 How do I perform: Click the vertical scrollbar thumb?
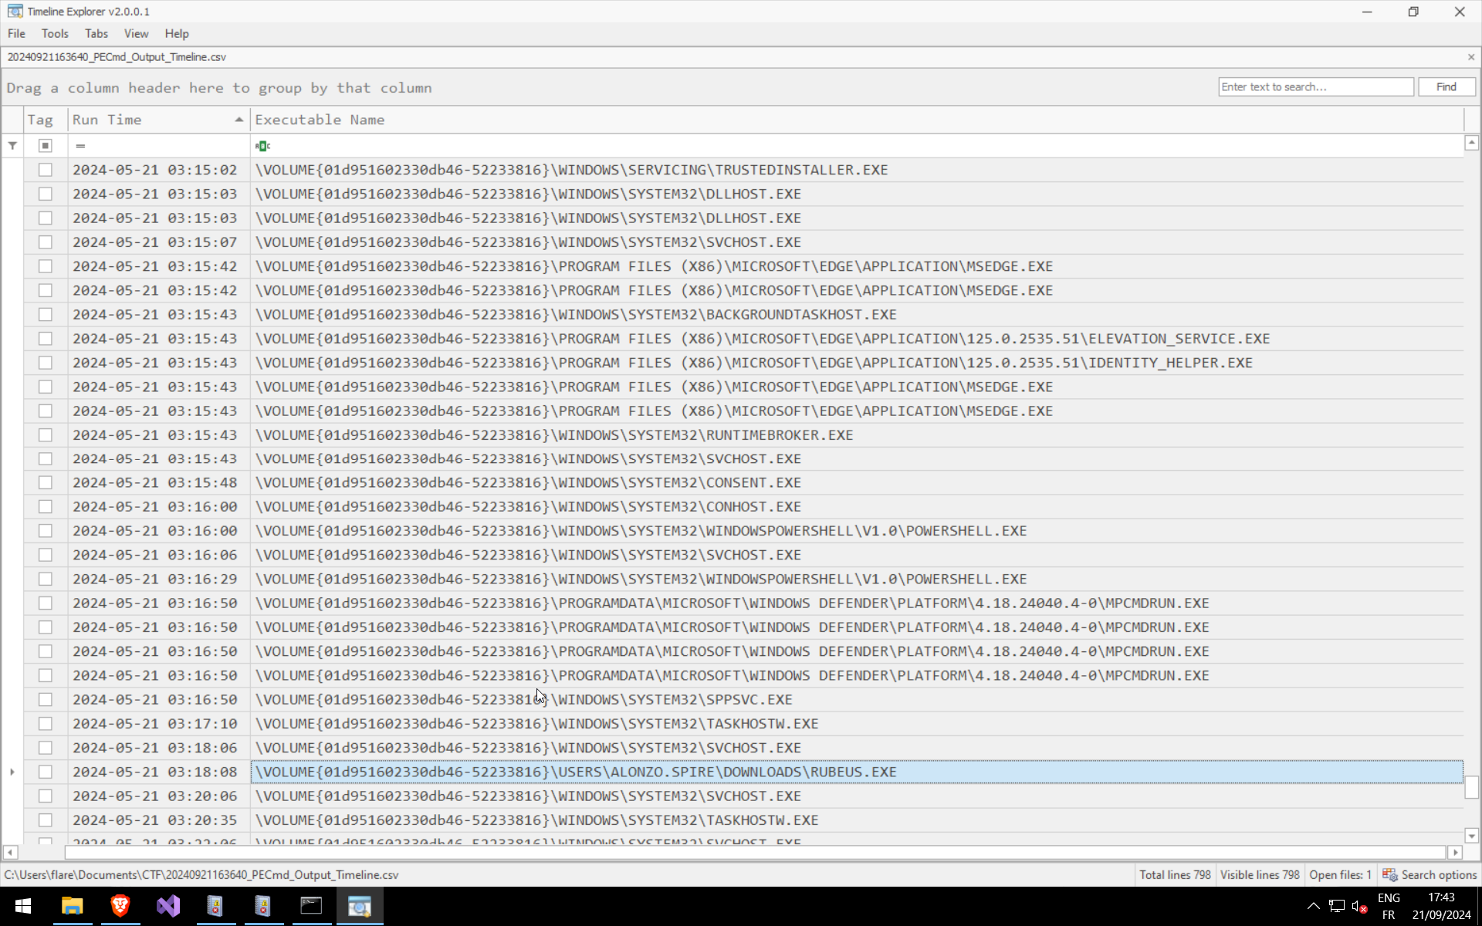1471,787
